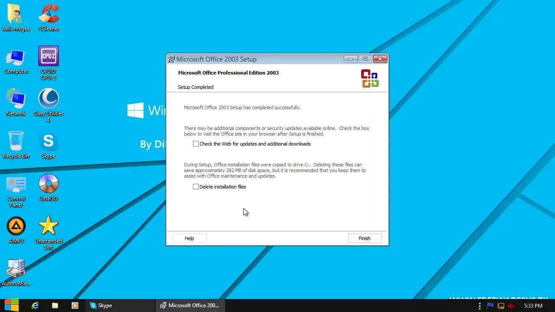Click 'Setup has completed successfully' message
Viewport: 555px width, 312px height.
click(x=242, y=107)
